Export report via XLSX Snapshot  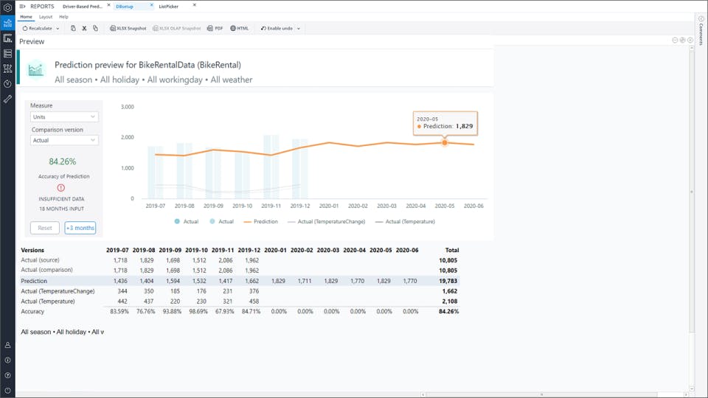pyautogui.click(x=128, y=29)
